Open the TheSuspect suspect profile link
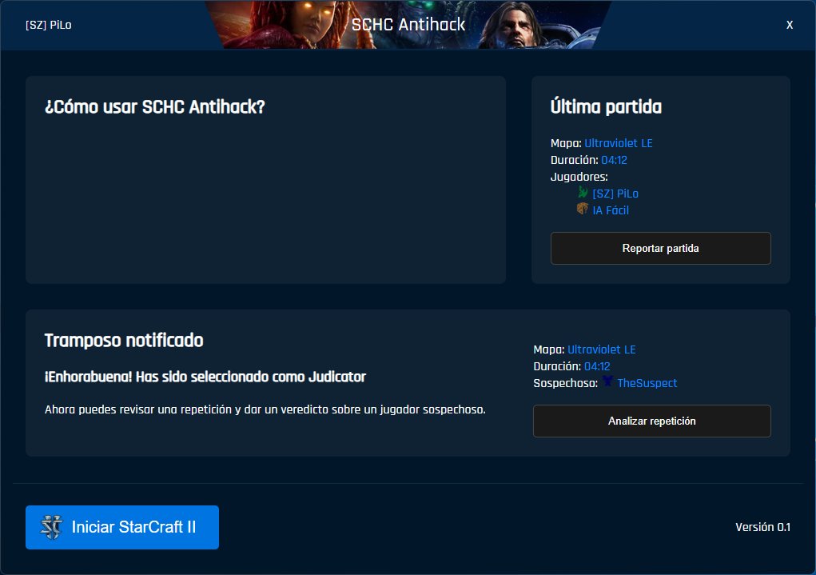816x575 pixels. click(647, 383)
